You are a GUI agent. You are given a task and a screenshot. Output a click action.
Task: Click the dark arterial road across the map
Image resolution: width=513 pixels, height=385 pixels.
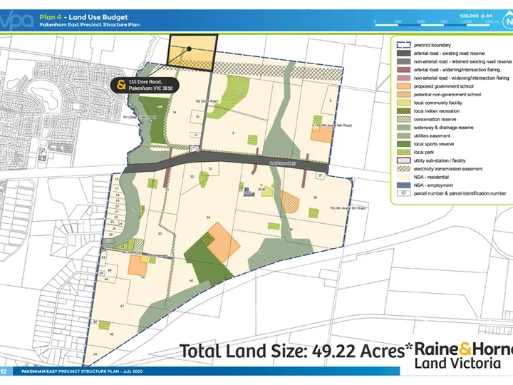pyautogui.click(x=227, y=160)
